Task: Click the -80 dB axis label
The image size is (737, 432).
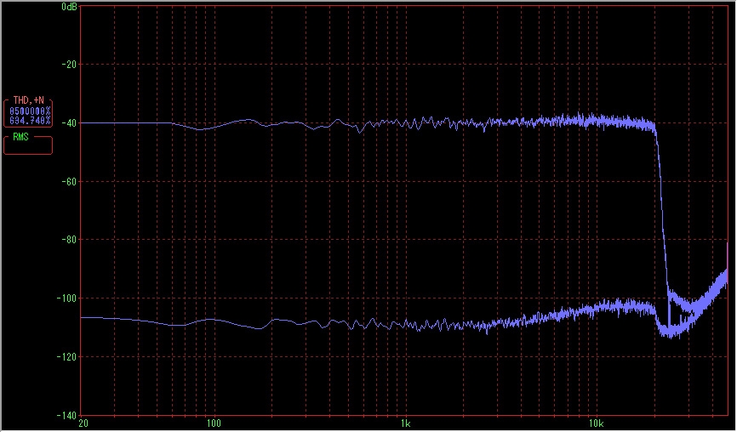Action: click(x=69, y=240)
